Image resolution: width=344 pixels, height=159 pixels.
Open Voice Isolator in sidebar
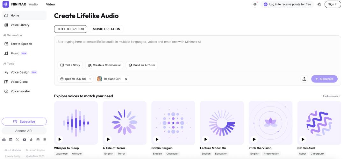pos(20,91)
